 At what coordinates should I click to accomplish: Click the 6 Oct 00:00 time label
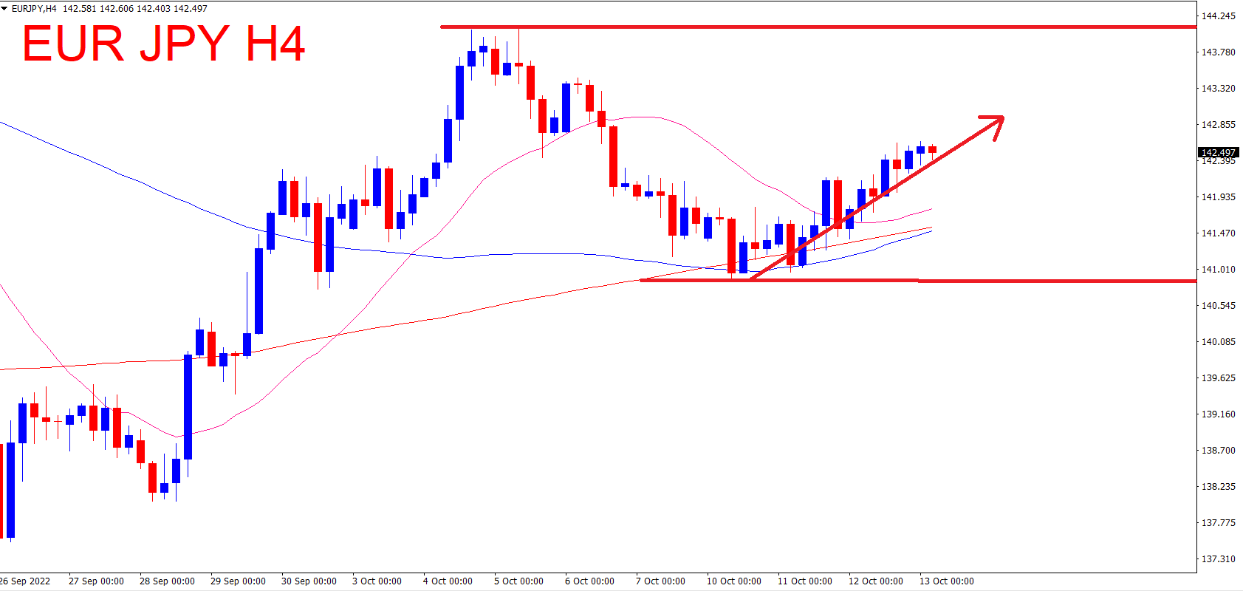(x=589, y=581)
